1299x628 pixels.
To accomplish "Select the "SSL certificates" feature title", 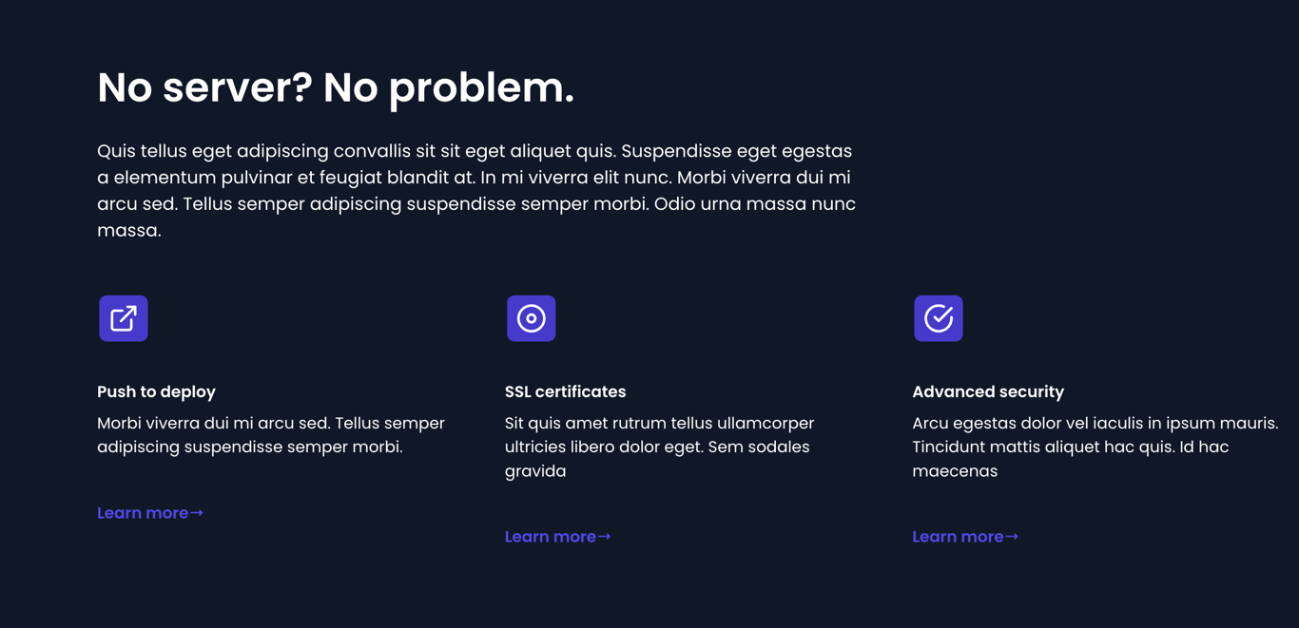I will point(565,391).
